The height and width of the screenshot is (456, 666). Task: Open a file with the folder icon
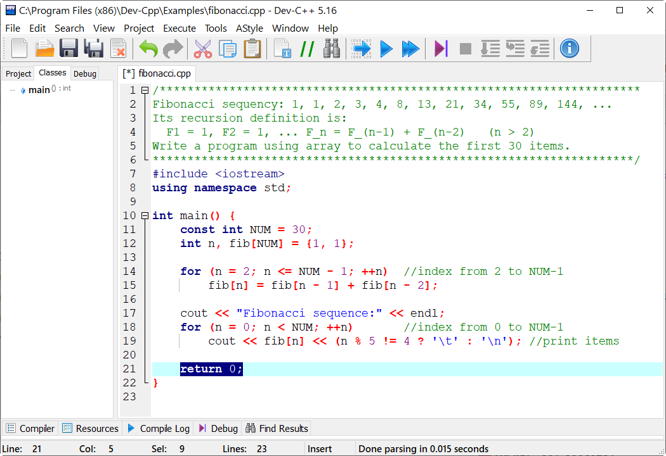point(44,48)
